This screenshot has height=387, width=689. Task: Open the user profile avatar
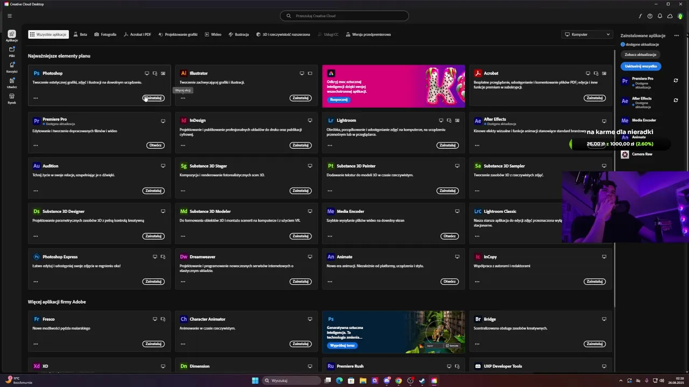(680, 16)
